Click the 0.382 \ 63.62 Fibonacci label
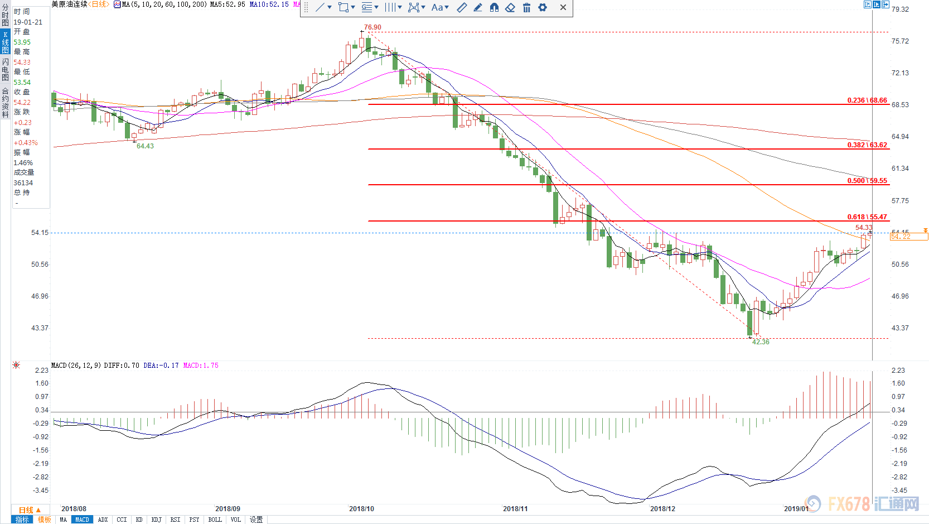Image resolution: width=929 pixels, height=524 pixels. pos(867,145)
